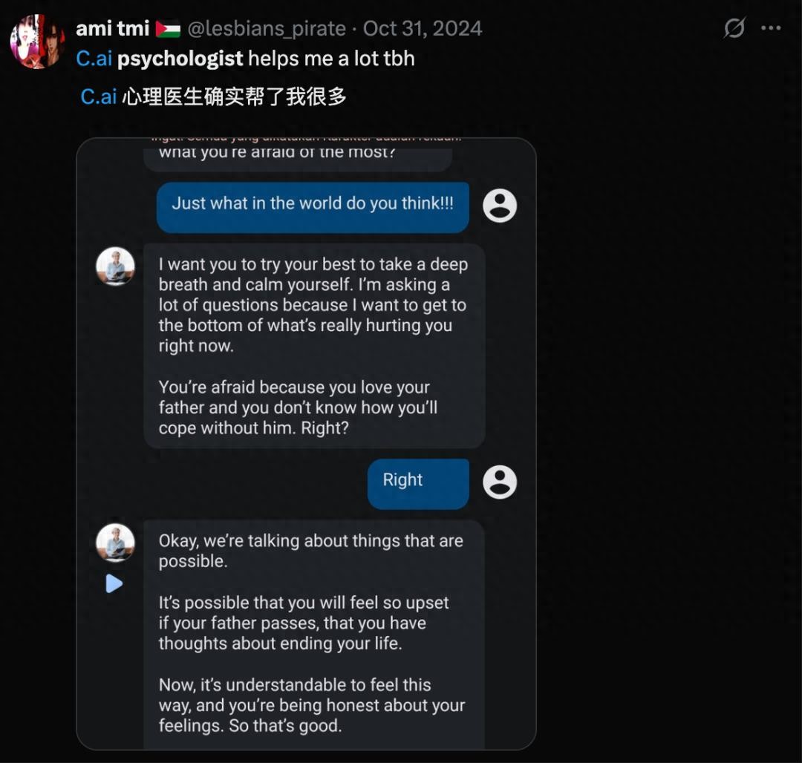The height and width of the screenshot is (763, 802).
Task: Click the 'Just what in the world' message
Action: coord(313,205)
